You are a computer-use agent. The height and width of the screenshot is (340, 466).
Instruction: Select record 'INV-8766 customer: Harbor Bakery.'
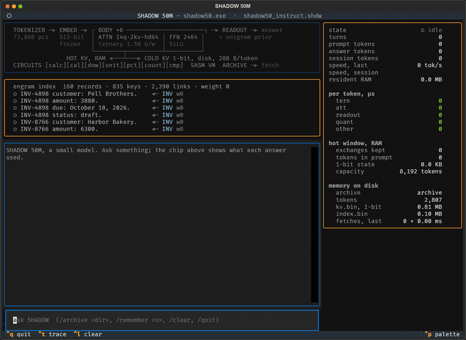(98, 122)
